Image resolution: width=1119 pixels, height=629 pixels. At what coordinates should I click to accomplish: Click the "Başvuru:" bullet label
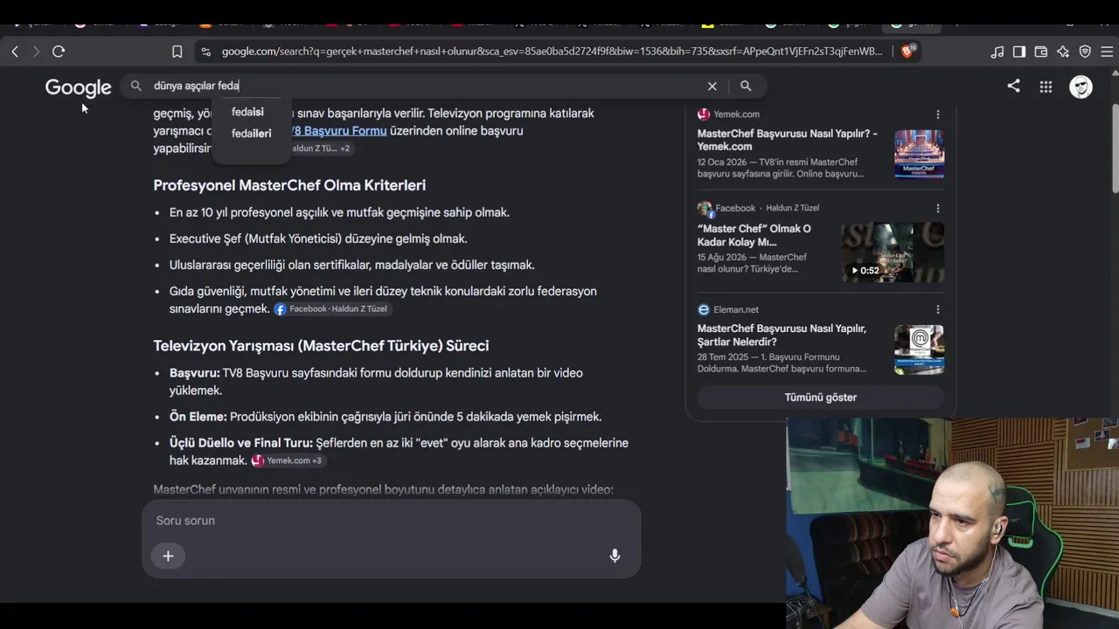[x=194, y=373]
